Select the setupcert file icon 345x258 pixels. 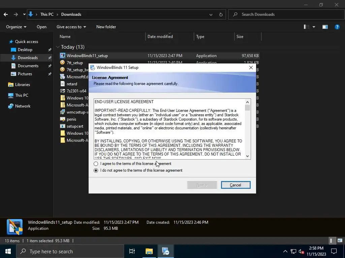63,126
